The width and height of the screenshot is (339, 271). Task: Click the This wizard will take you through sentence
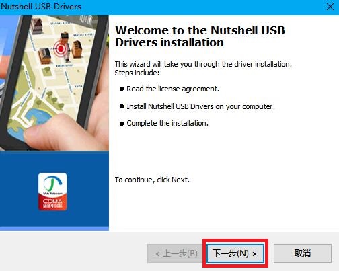203,64
